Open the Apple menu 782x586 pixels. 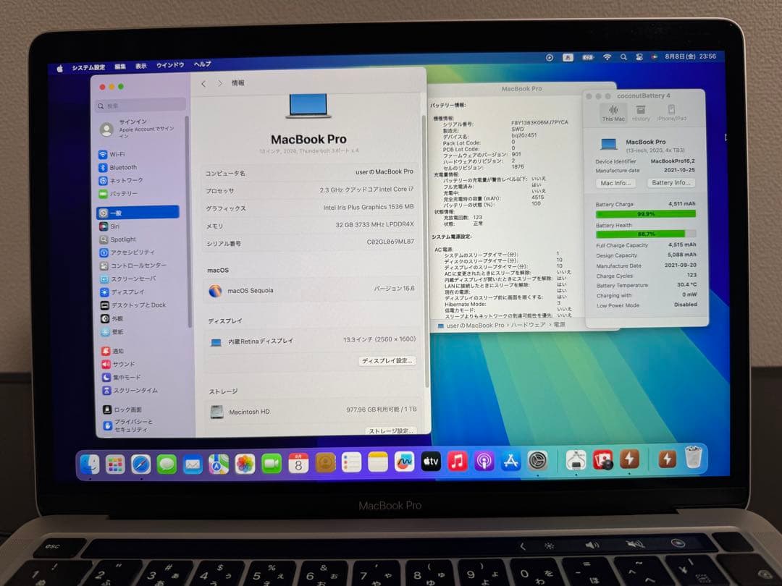[x=59, y=64]
